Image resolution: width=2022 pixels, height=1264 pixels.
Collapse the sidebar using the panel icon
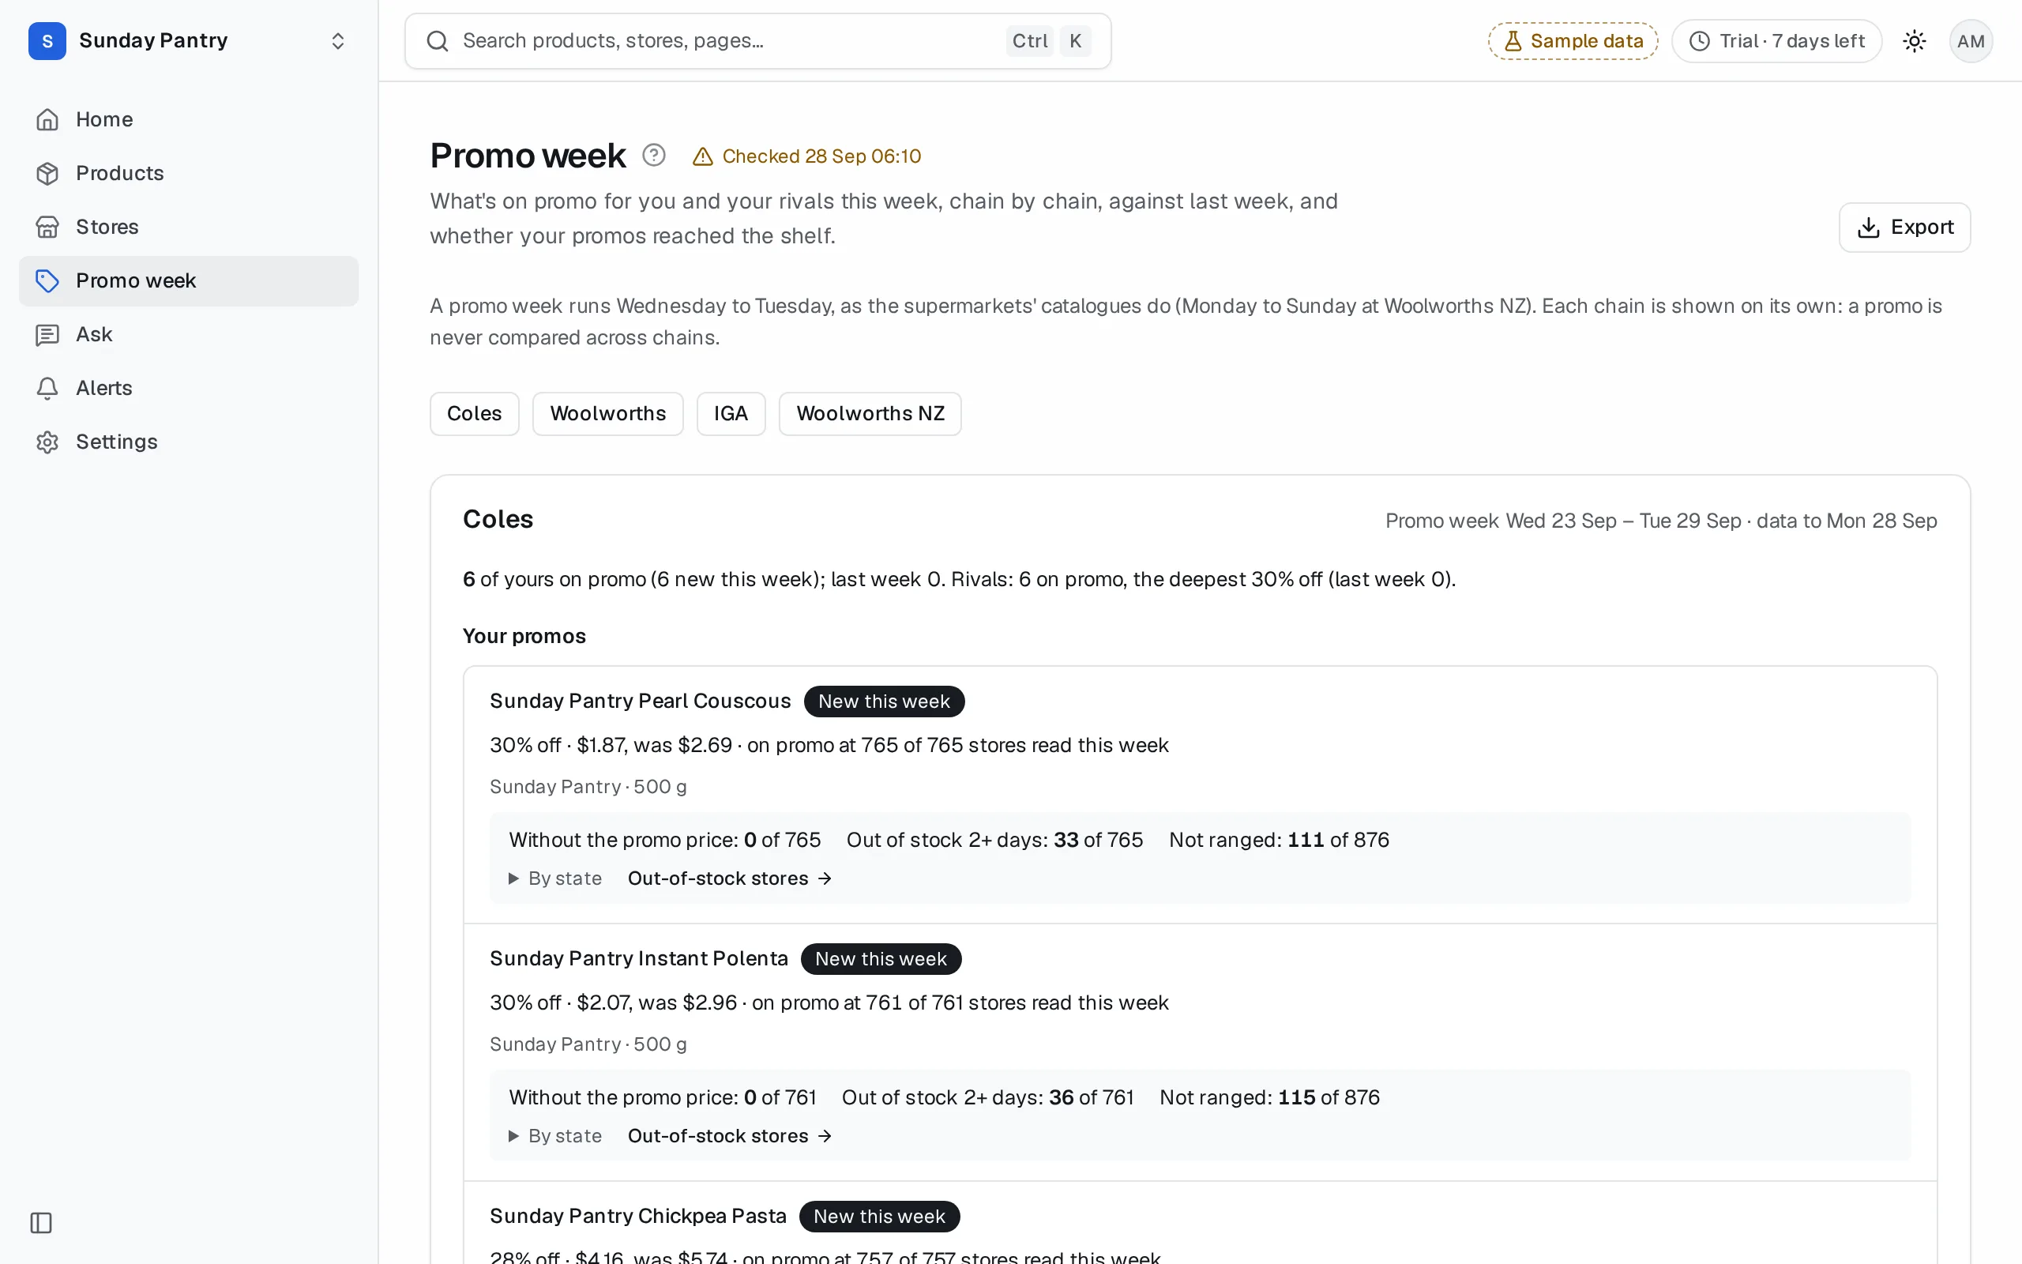point(41,1222)
